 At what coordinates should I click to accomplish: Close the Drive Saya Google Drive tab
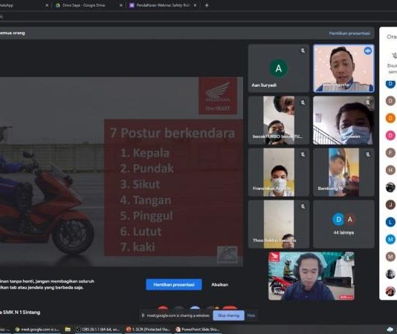tap(120, 5)
